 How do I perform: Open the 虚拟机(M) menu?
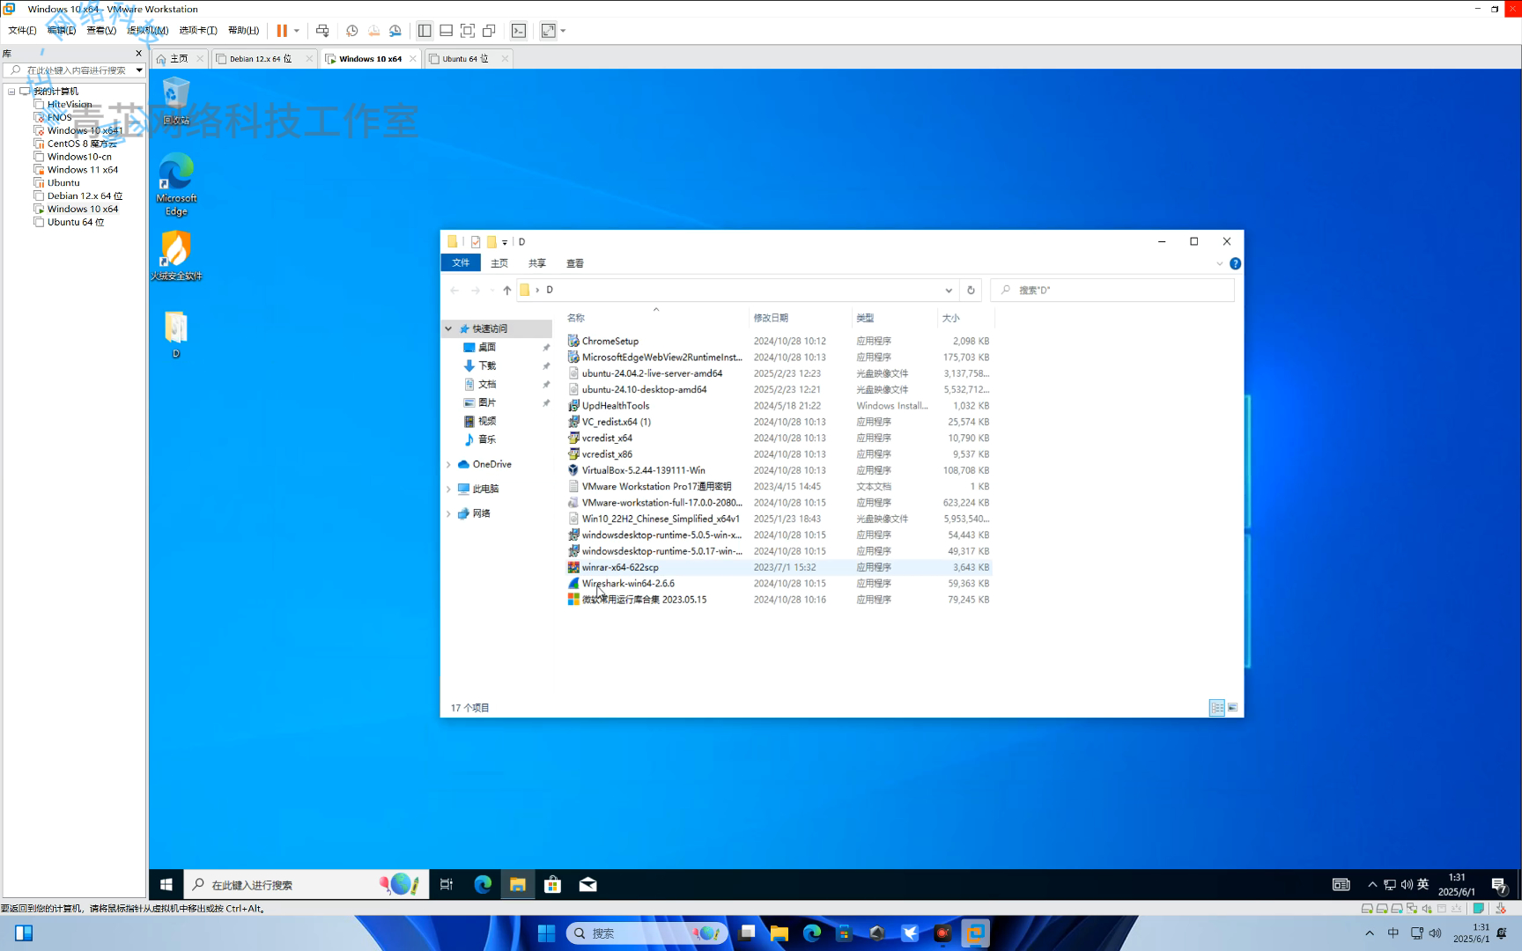pos(147,31)
